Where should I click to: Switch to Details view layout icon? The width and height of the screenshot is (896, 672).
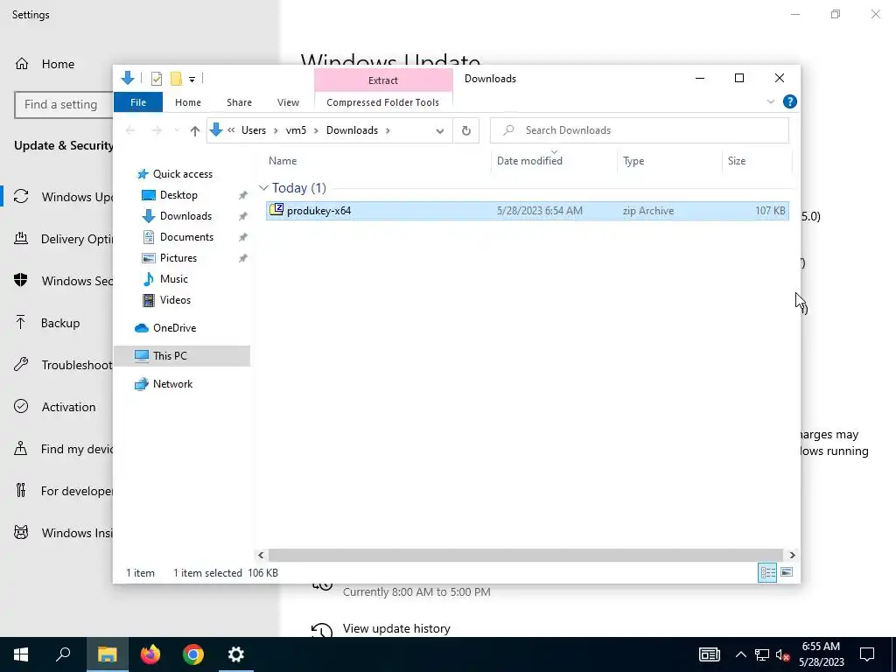point(767,572)
